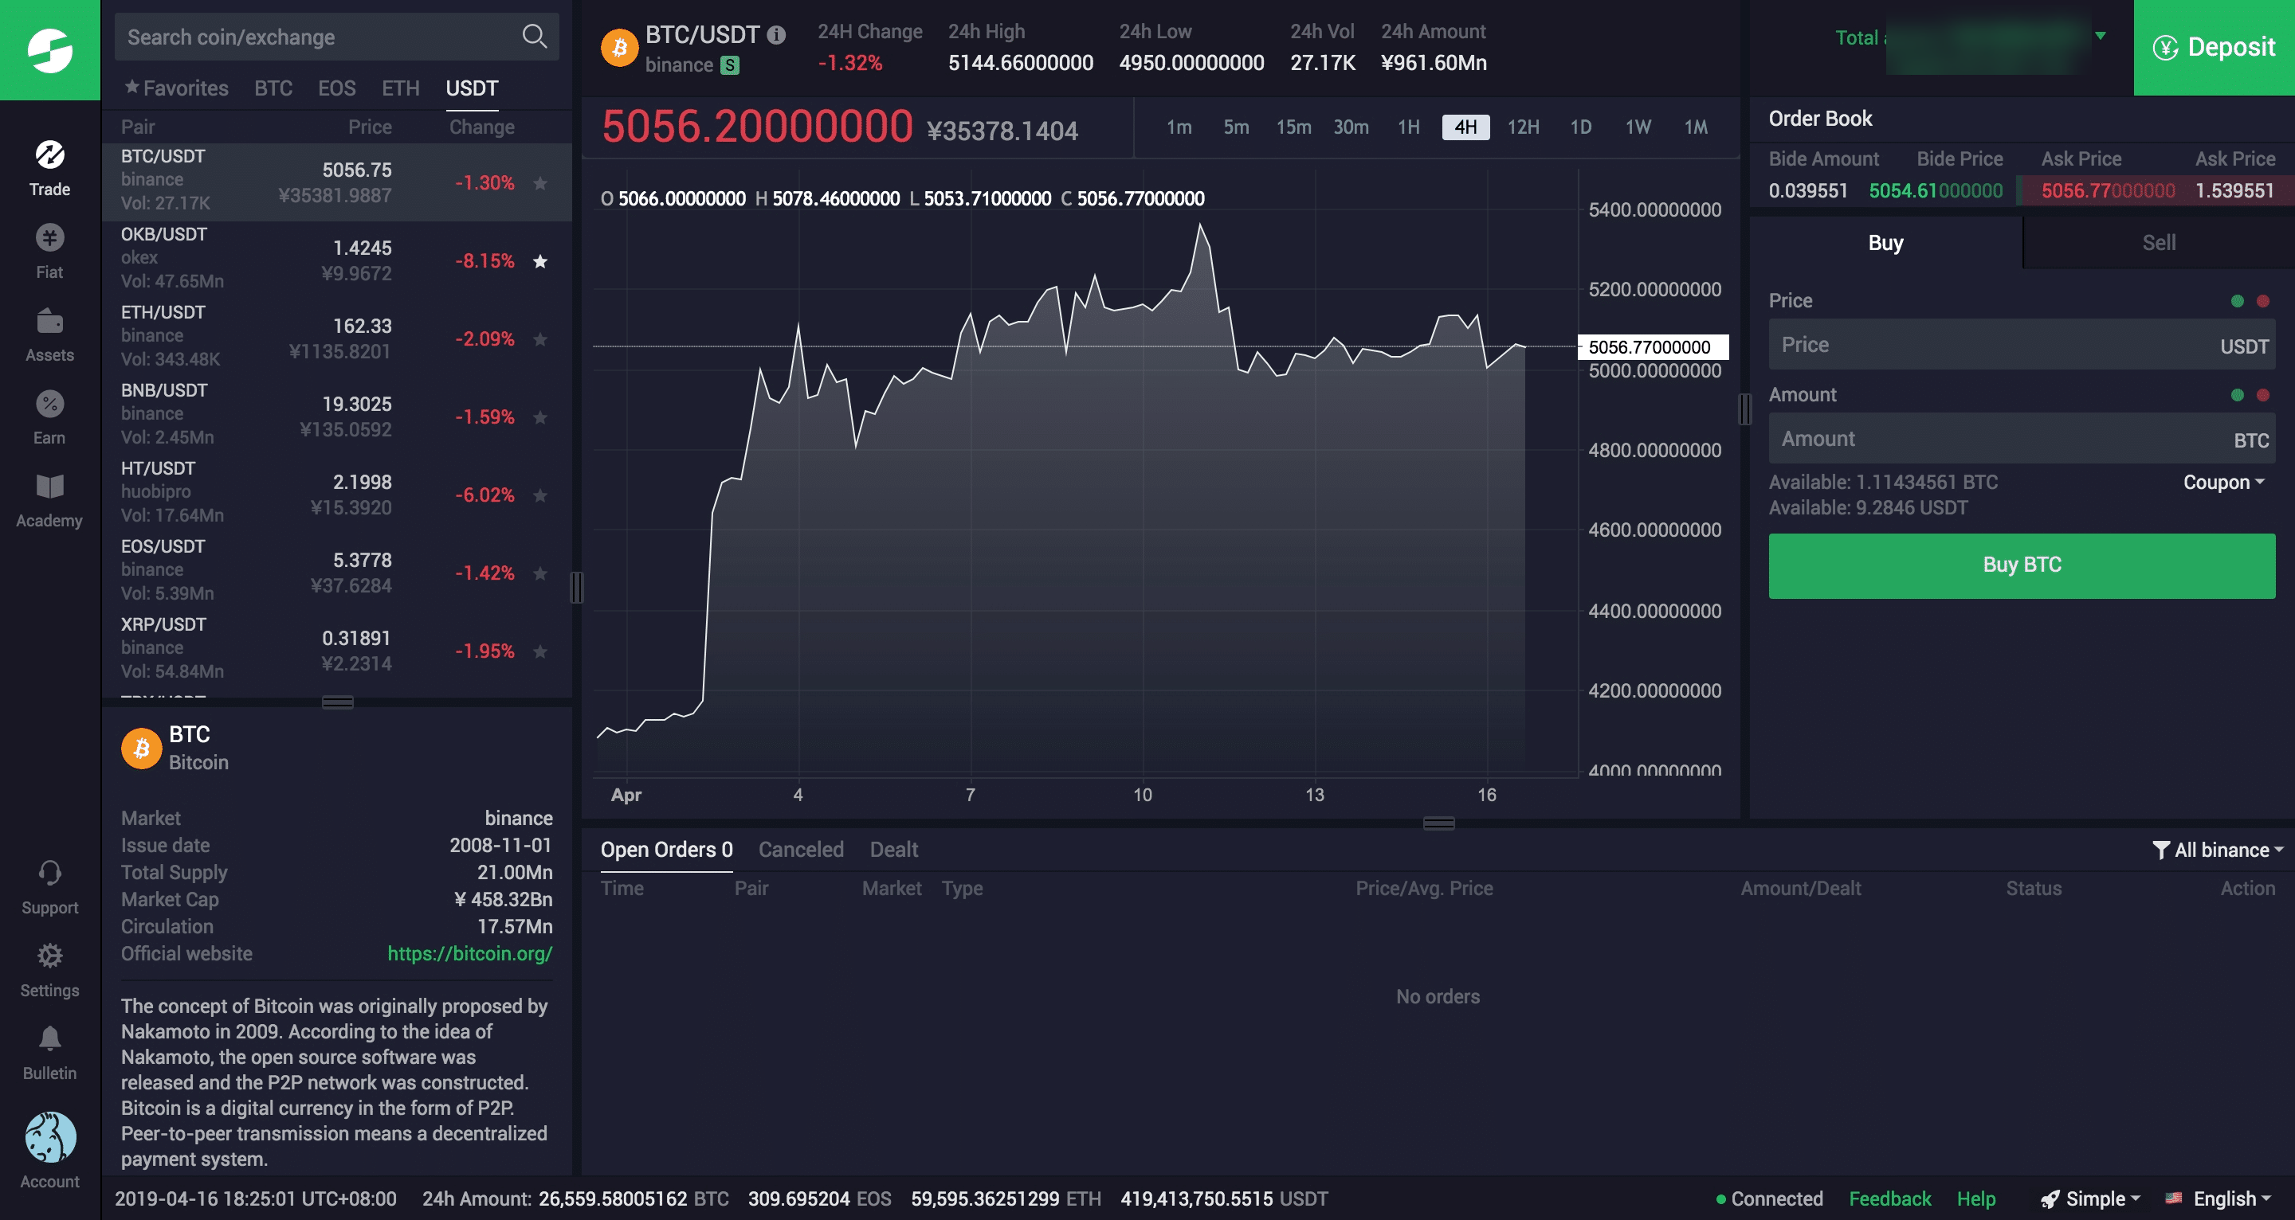2295x1220 pixels.
Task: Expand the Coupon dropdown
Action: click(x=2222, y=482)
